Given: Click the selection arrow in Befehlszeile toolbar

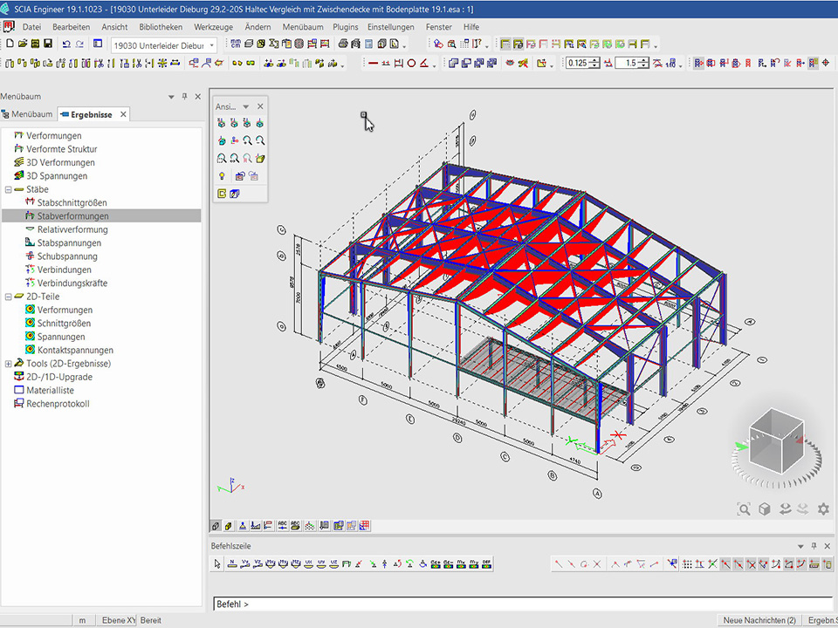Looking at the screenshot, I should (218, 564).
